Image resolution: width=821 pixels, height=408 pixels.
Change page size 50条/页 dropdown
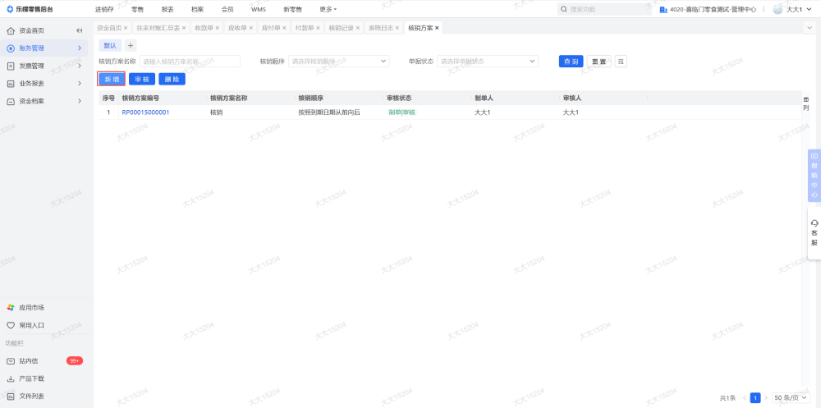791,398
